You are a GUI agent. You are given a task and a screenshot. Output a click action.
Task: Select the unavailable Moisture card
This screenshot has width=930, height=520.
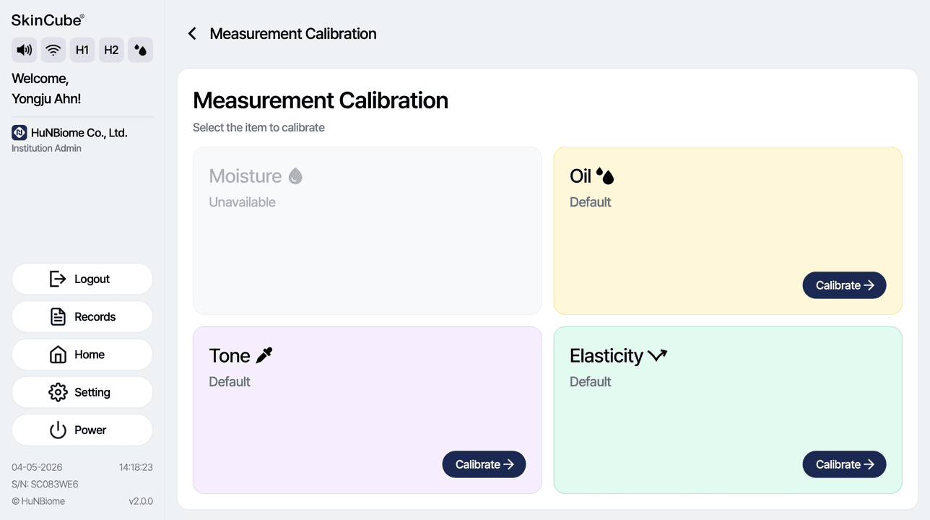click(368, 231)
